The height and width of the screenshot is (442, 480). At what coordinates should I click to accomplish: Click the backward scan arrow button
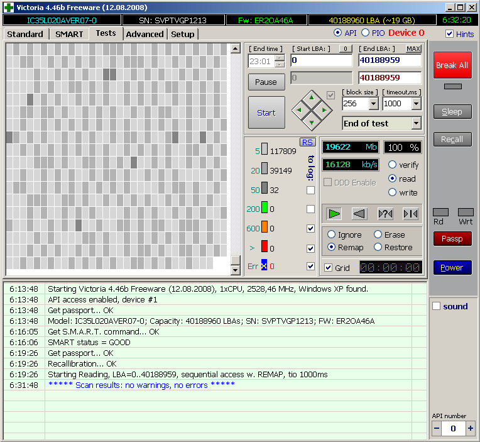pyautogui.click(x=359, y=214)
